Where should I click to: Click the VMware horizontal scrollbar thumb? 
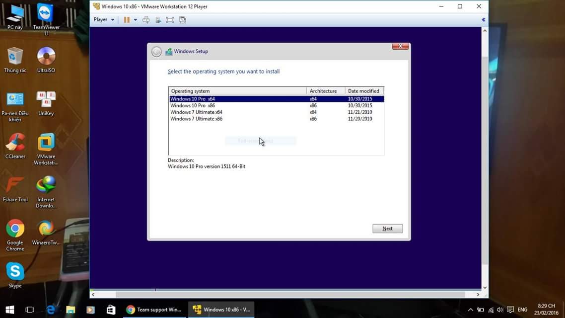click(x=290, y=295)
